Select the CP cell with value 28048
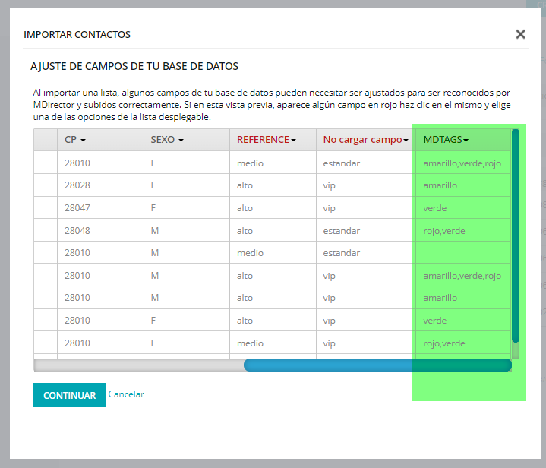Viewport: 546px width, 468px height. point(77,231)
